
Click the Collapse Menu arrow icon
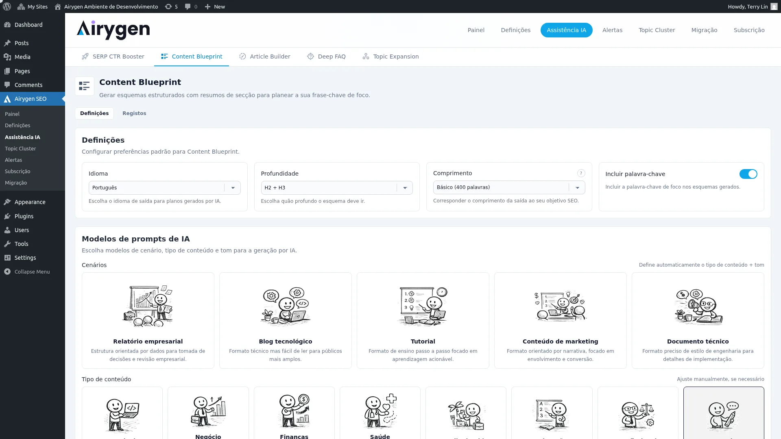(x=7, y=272)
